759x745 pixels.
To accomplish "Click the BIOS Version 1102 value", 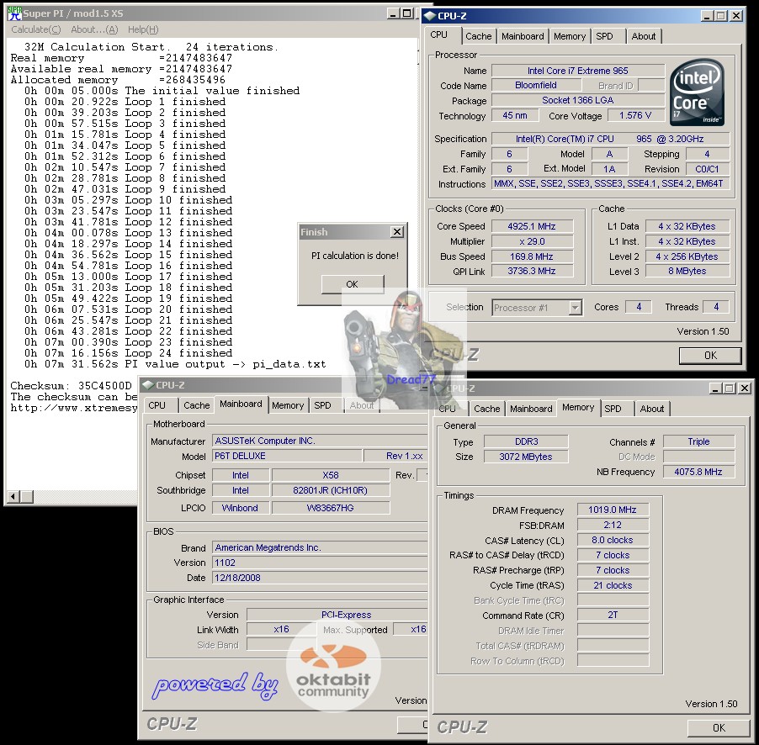I will pyautogui.click(x=320, y=563).
